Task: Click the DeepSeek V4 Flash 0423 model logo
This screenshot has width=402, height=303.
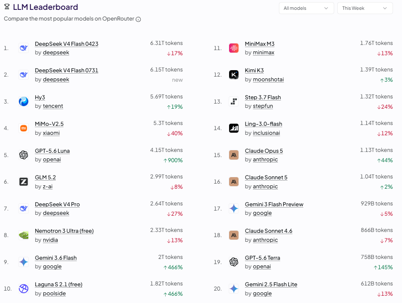Action: pos(24,48)
